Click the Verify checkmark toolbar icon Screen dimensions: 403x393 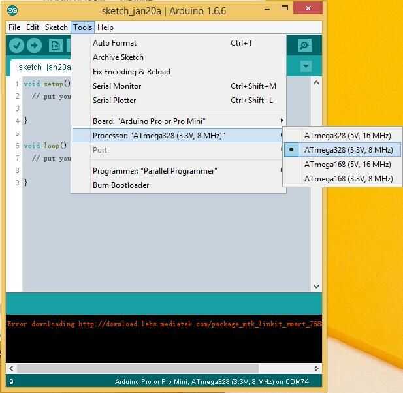pyautogui.click(x=17, y=46)
